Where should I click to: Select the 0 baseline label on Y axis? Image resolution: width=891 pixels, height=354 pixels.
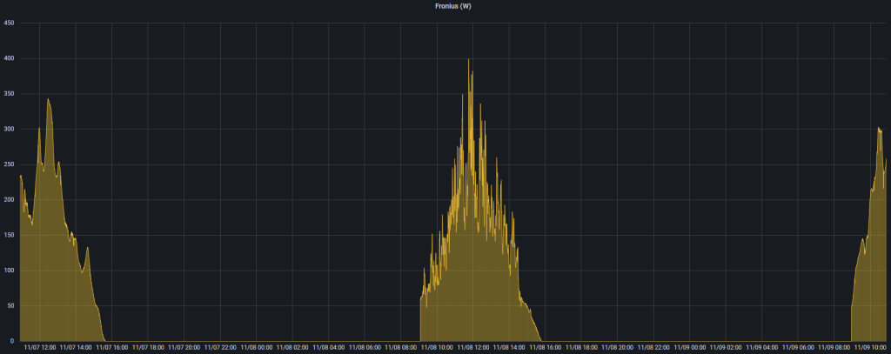[12, 341]
